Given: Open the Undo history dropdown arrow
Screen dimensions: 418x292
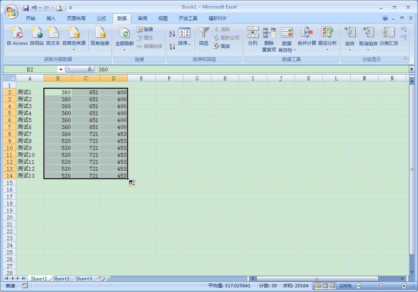Looking at the screenshot, I should pos(40,8).
